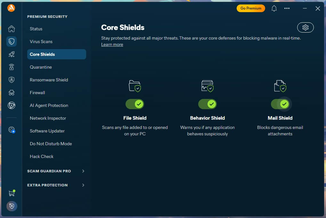
Task: Open the Home sidebar icon
Action: pyautogui.click(x=12, y=29)
